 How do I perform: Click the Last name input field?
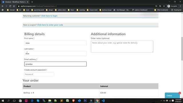pos(55,54)
